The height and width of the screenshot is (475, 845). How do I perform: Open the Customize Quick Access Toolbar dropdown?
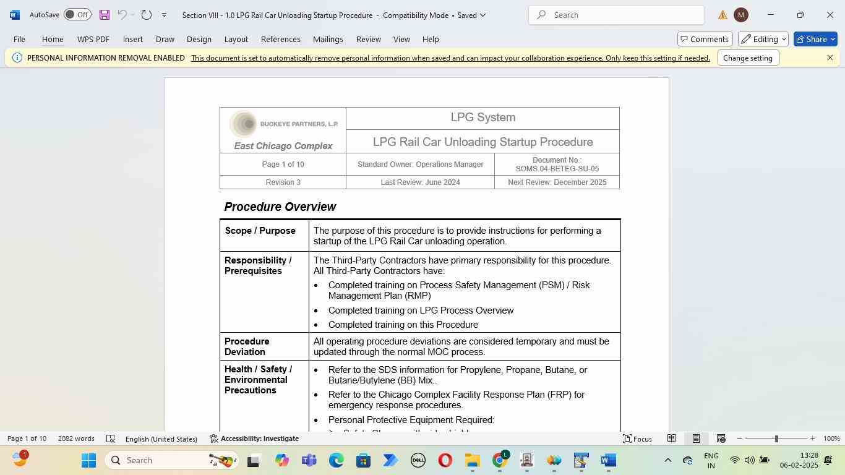pos(164,15)
